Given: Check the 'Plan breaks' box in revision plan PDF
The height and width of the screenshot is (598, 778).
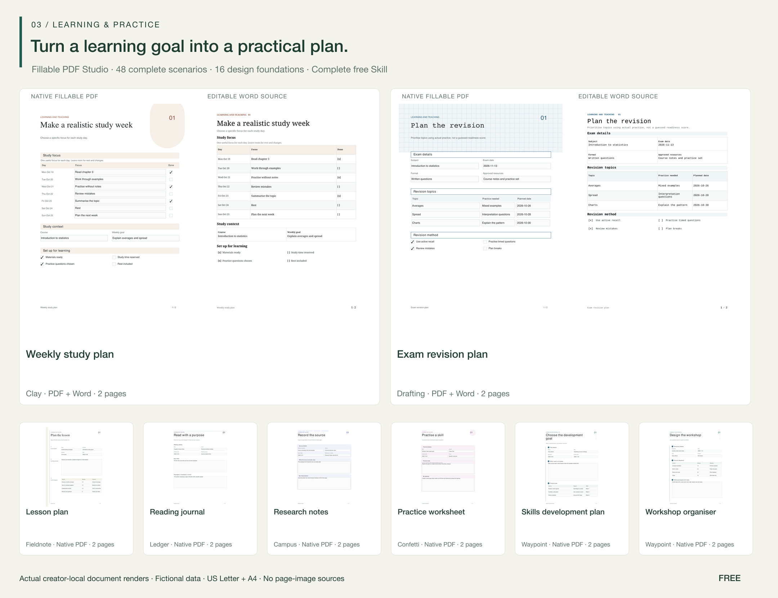Looking at the screenshot, I should [485, 249].
